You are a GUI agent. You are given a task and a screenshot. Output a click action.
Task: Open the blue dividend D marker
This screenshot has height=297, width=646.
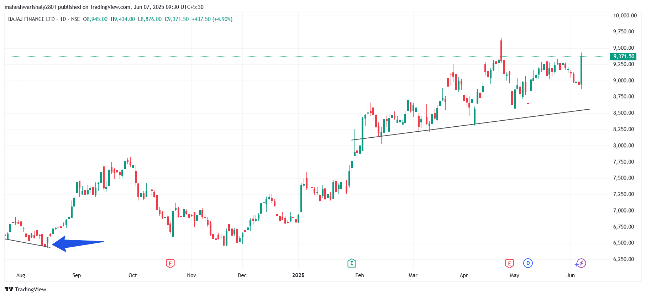coord(528,263)
